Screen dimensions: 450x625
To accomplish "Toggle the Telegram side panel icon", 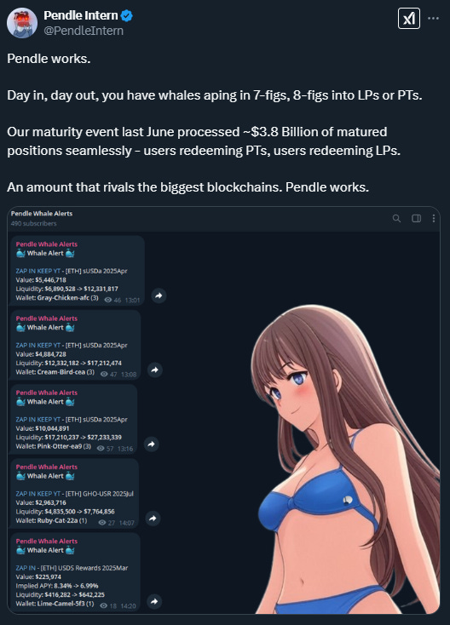I will coord(416,219).
